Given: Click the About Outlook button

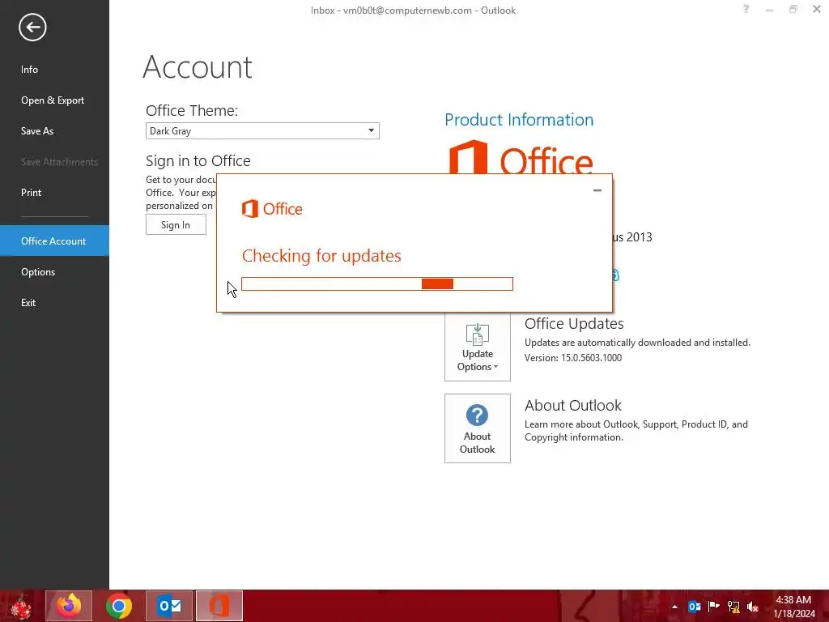Looking at the screenshot, I should click(478, 428).
